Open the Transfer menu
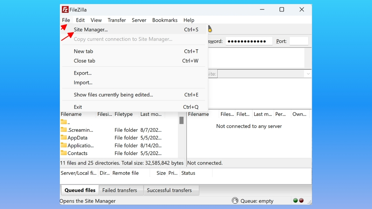 [x=117, y=20]
